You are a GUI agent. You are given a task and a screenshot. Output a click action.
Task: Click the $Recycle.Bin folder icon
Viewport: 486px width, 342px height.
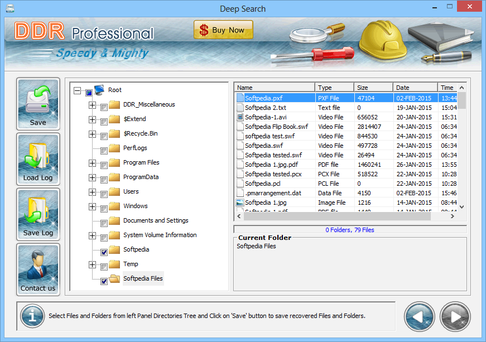point(114,133)
